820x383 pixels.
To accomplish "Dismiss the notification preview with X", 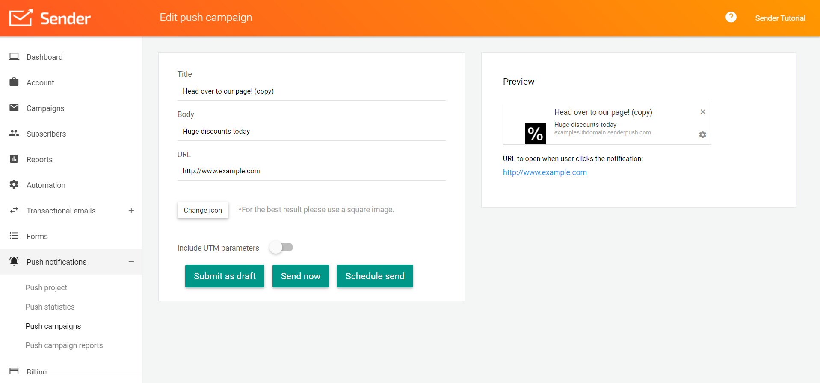I will tap(702, 112).
